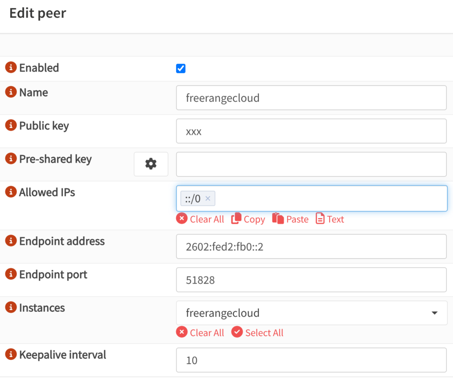Focus the Endpoint port field

[x=311, y=280]
